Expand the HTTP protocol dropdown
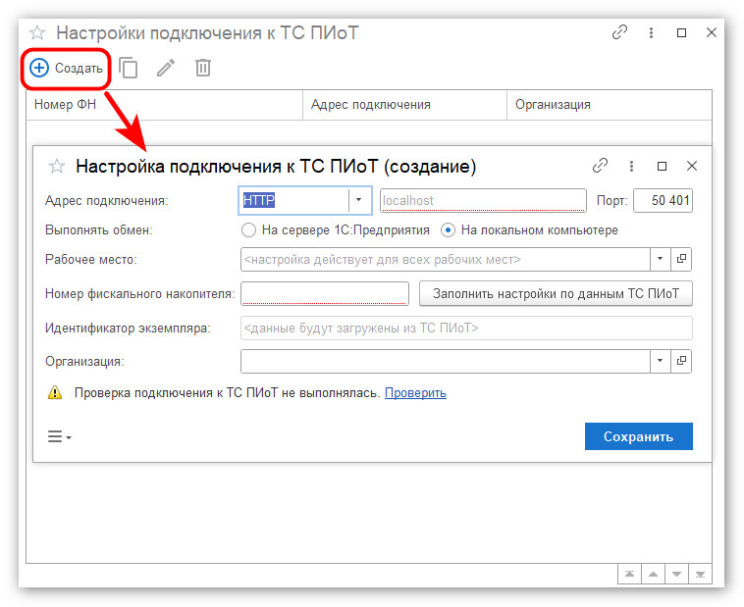Image resolution: width=744 pixels, height=607 pixels. [358, 200]
